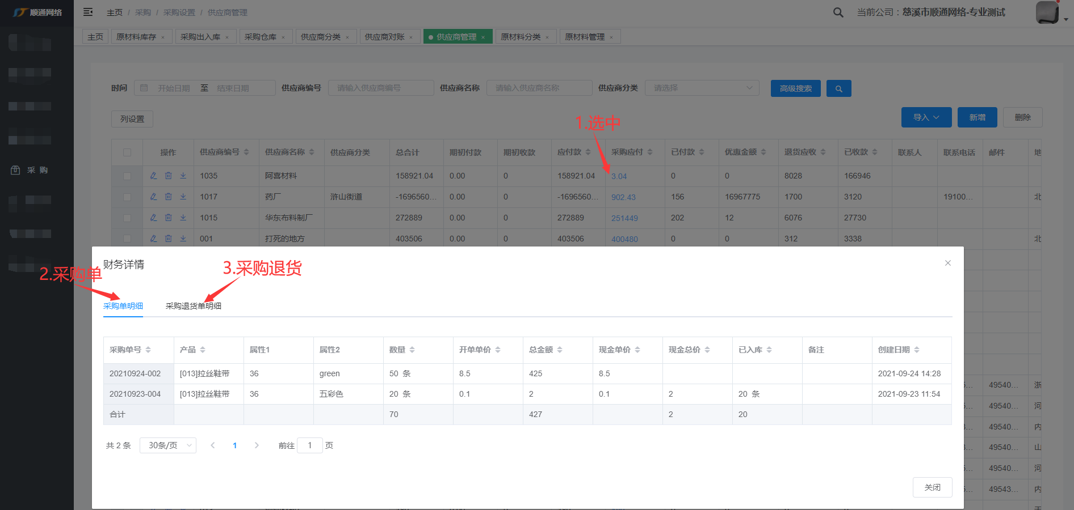Click delete icon for supplier 1017
The width and height of the screenshot is (1074, 510).
point(169,197)
